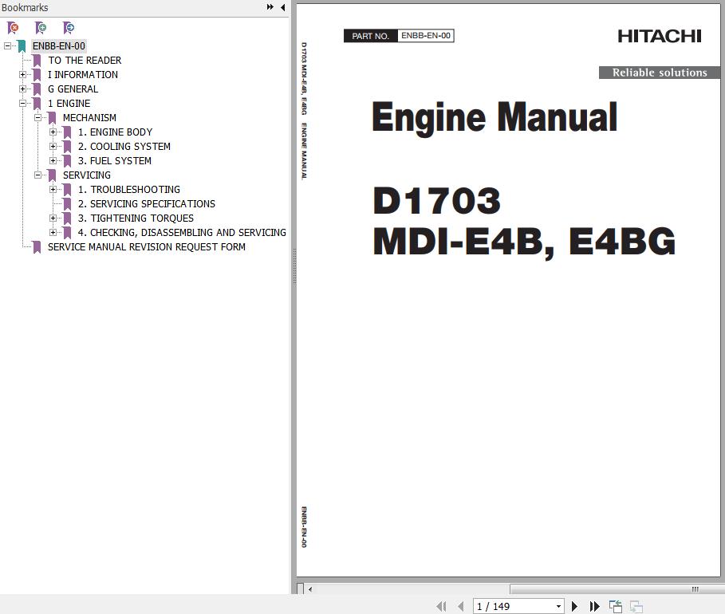This screenshot has width=725, height=614.
Task: Click the add new bookmark icon
Action: (x=41, y=28)
